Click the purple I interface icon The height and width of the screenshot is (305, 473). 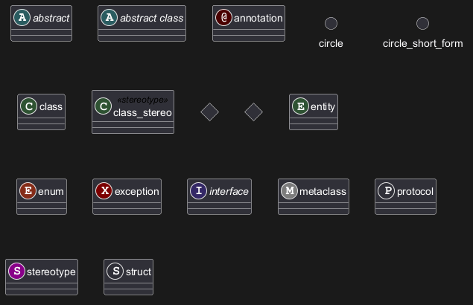pos(199,191)
